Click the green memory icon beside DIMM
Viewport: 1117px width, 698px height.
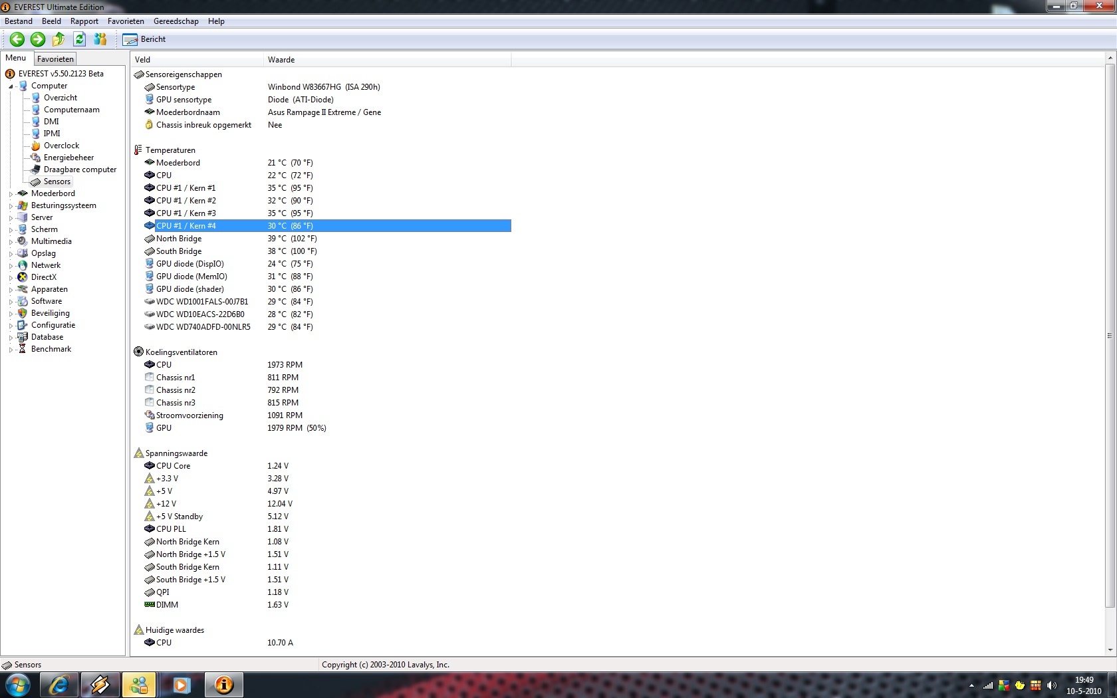149,605
